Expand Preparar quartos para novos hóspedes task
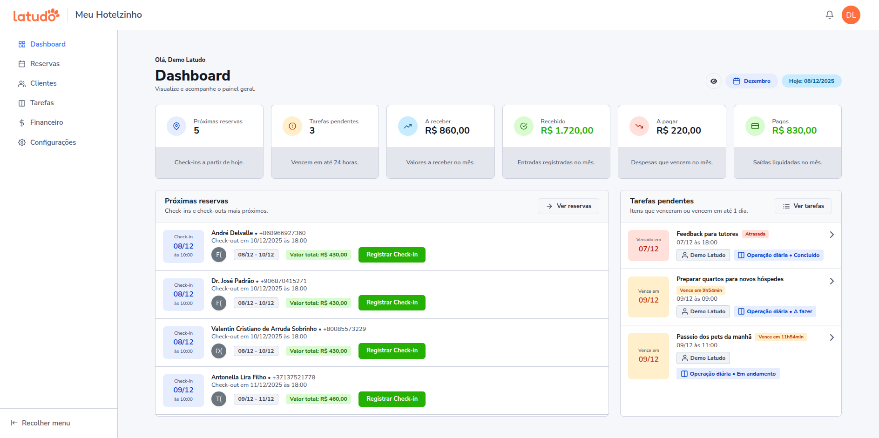Viewport: 879px width, 438px height. click(832, 281)
